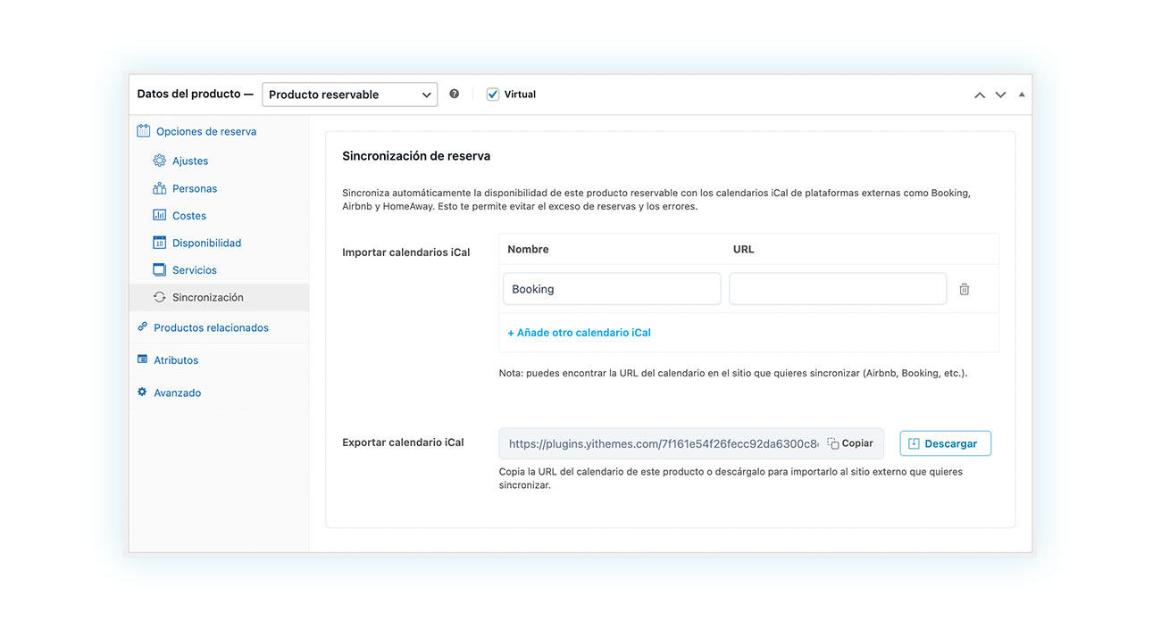Open the Producto reservable dropdown
The width and height of the screenshot is (1161, 628).
(x=349, y=94)
